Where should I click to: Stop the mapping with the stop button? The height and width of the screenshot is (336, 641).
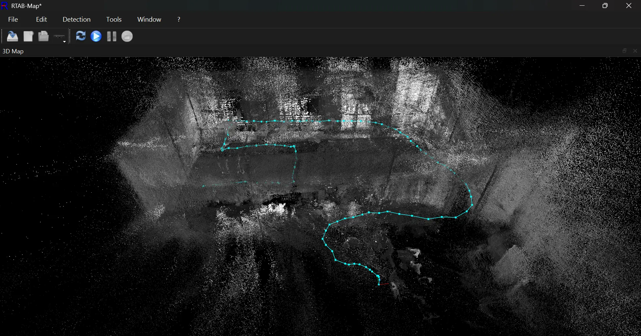(x=127, y=36)
